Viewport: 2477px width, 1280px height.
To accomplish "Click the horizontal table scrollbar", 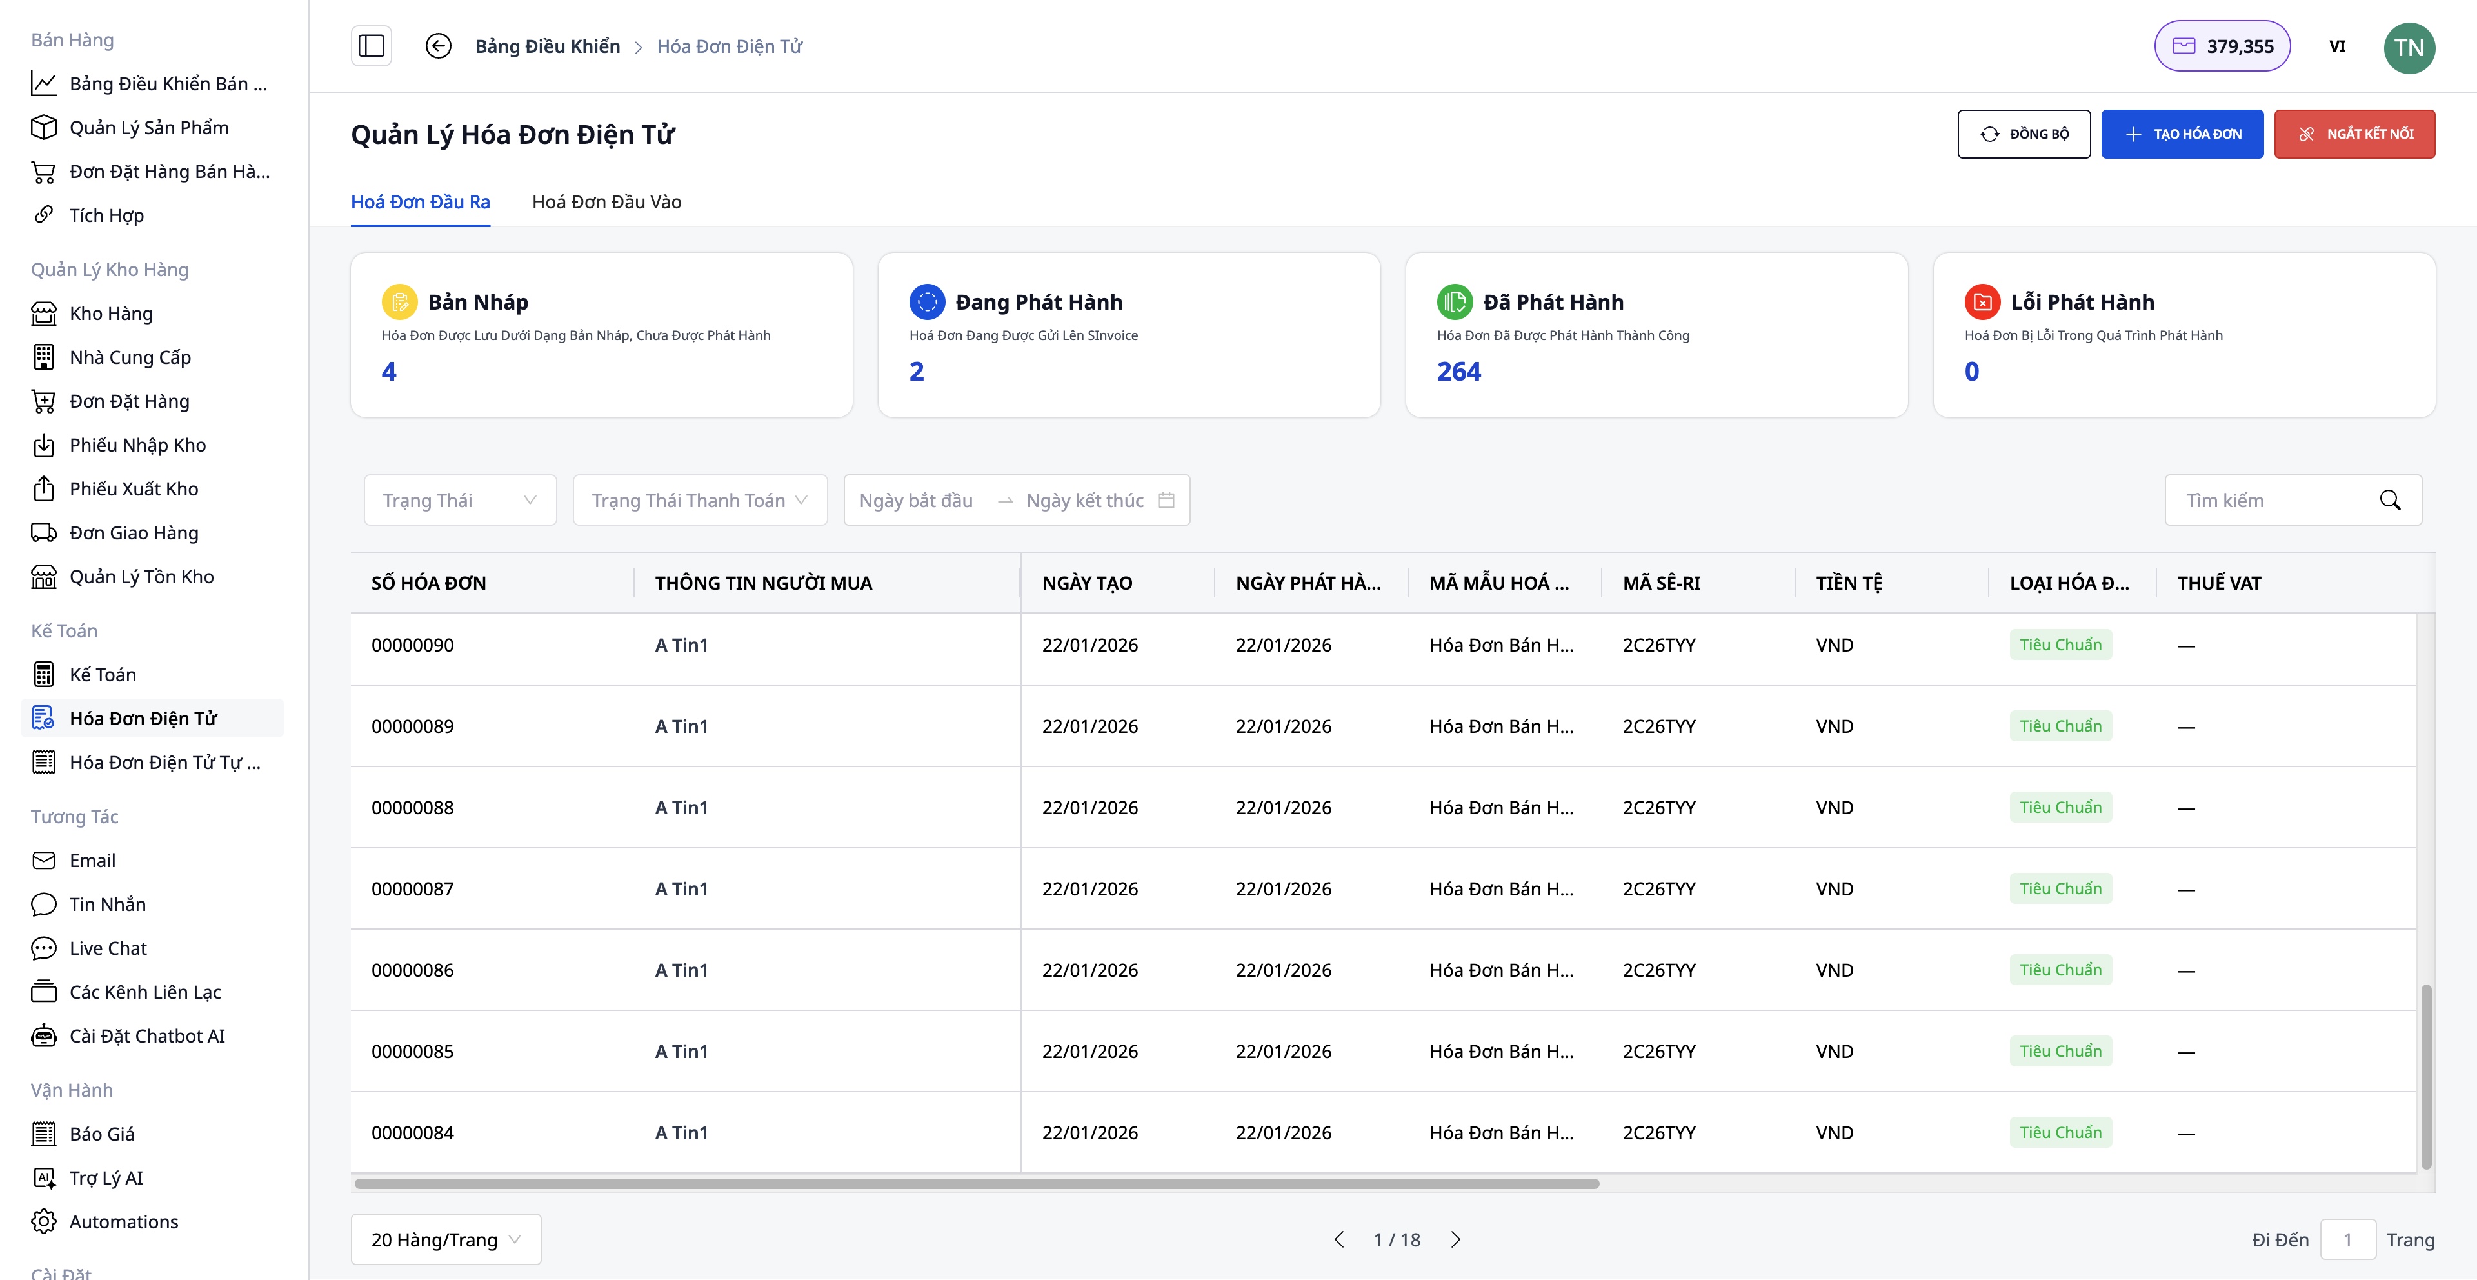I will tap(976, 1184).
